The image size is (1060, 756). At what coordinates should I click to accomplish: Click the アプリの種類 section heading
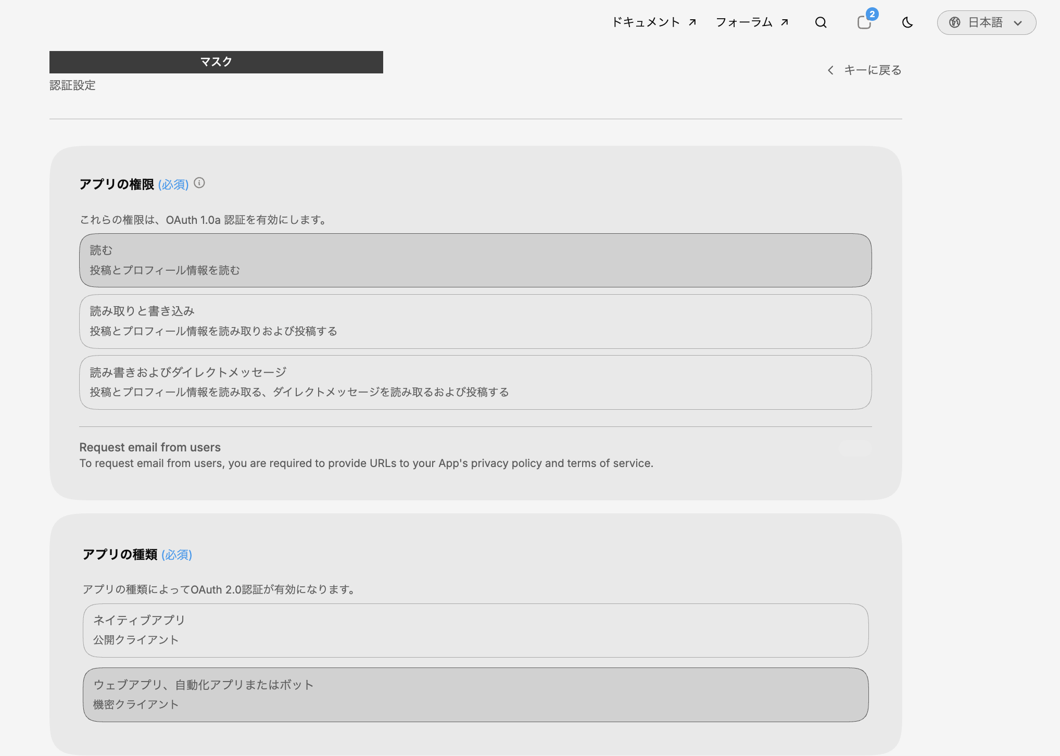coord(120,555)
